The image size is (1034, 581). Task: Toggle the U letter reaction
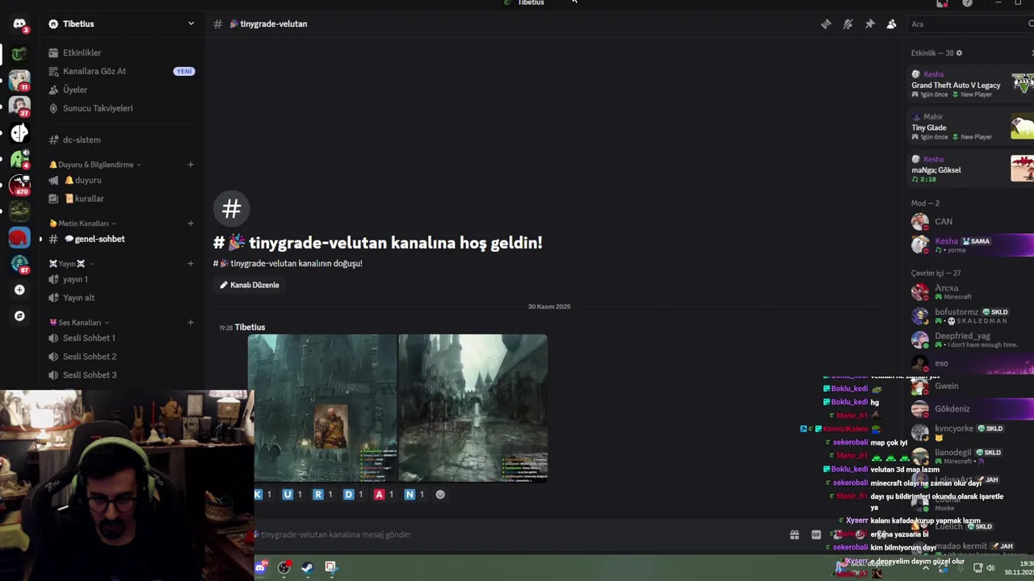(292, 495)
